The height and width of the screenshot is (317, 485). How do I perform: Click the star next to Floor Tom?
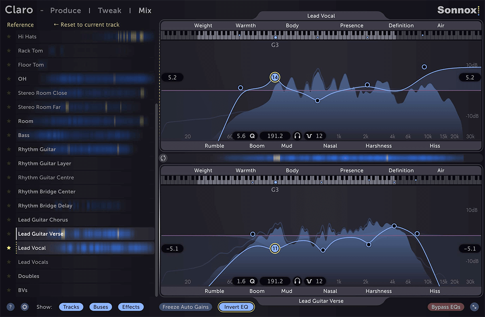click(x=8, y=65)
